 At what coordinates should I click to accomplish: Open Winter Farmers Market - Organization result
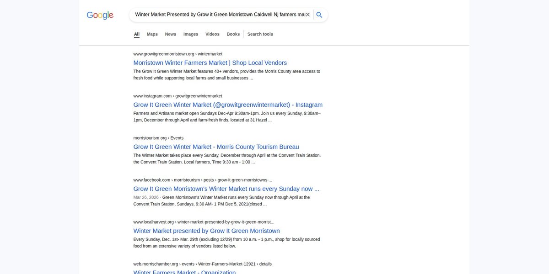pyautogui.click(x=184, y=272)
